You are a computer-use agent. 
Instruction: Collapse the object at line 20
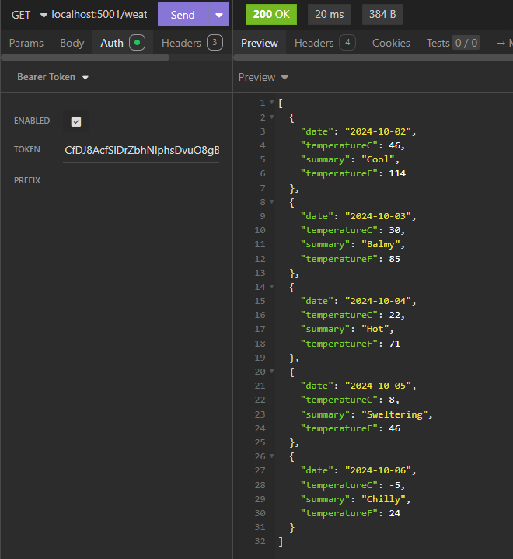click(x=272, y=371)
